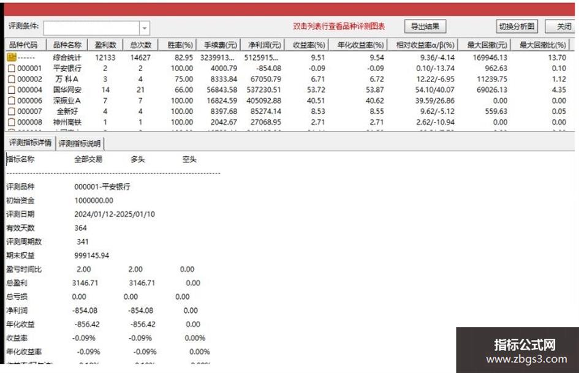The image size is (579, 373).
Task: Switch to the 评测指标详情 tab
Action: (30, 143)
